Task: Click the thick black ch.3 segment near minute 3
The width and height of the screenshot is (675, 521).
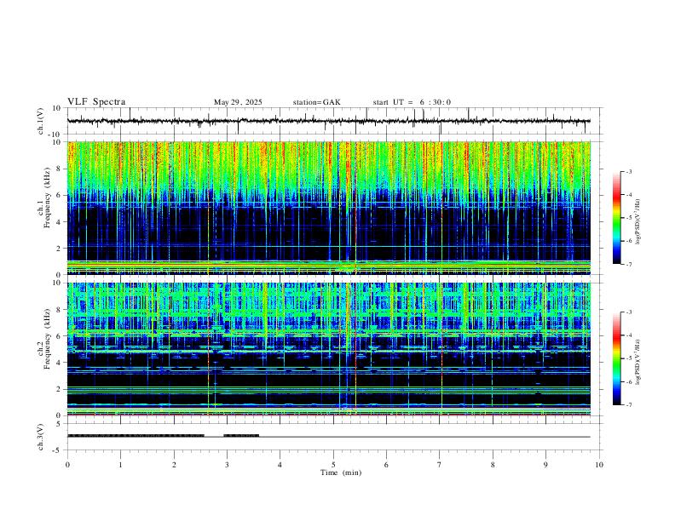Action: coord(241,436)
